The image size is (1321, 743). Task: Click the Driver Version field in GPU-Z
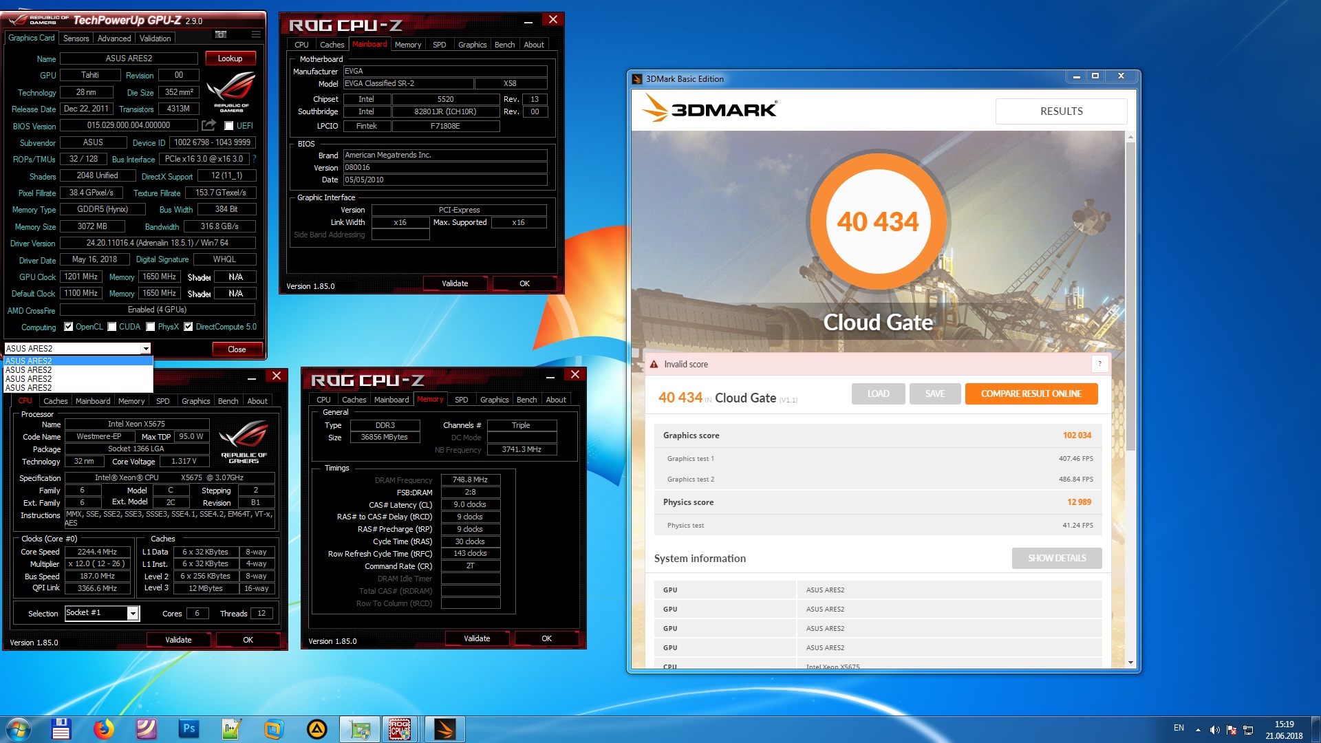point(158,243)
